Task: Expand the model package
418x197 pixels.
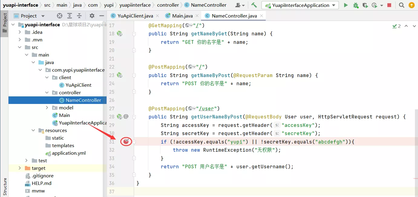Action: click(47, 108)
